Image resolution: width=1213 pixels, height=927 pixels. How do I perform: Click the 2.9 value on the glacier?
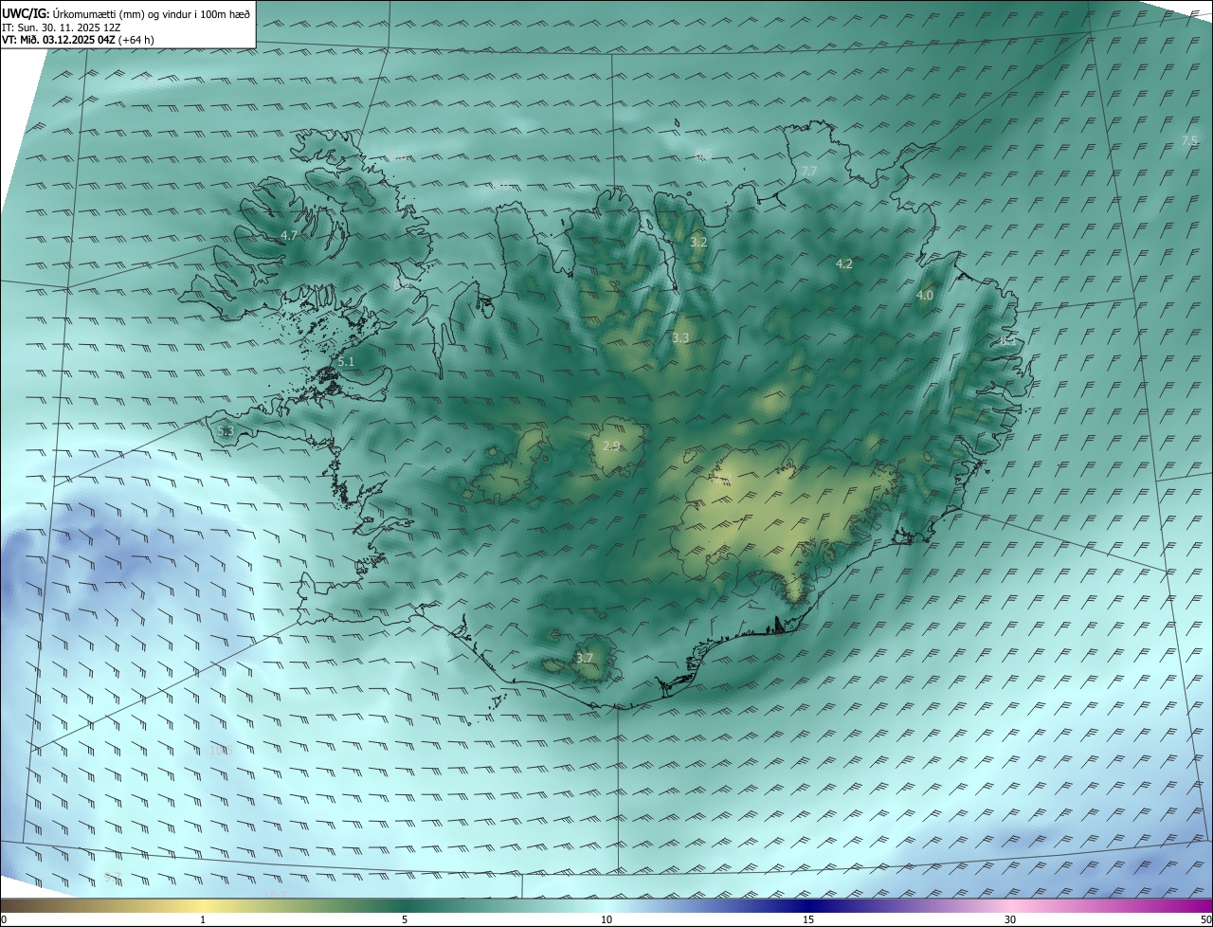(611, 445)
